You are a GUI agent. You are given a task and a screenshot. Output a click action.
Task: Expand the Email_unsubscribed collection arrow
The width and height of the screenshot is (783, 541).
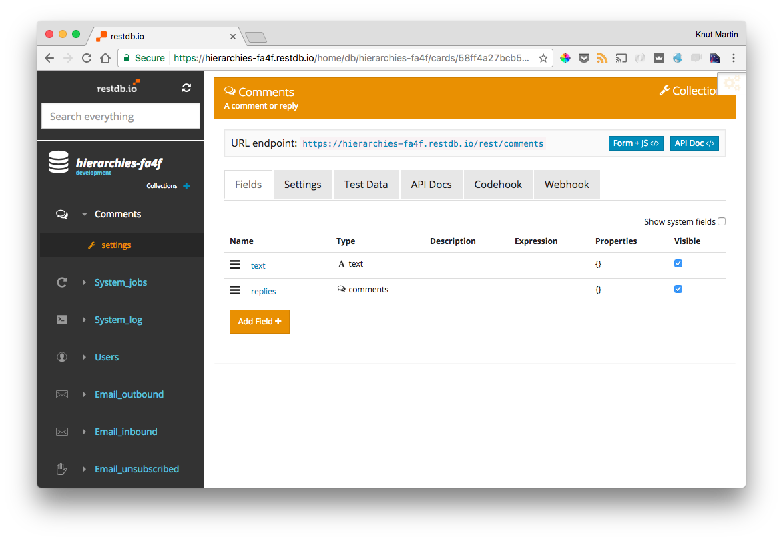pyautogui.click(x=84, y=469)
